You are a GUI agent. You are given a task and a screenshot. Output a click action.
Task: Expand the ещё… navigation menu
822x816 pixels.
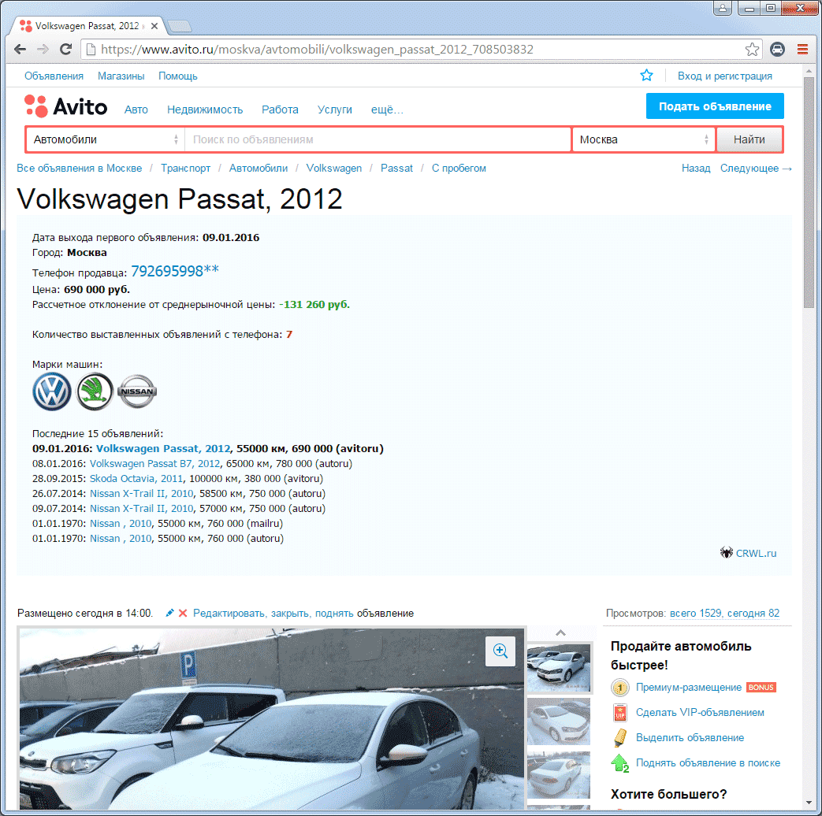pos(387,109)
